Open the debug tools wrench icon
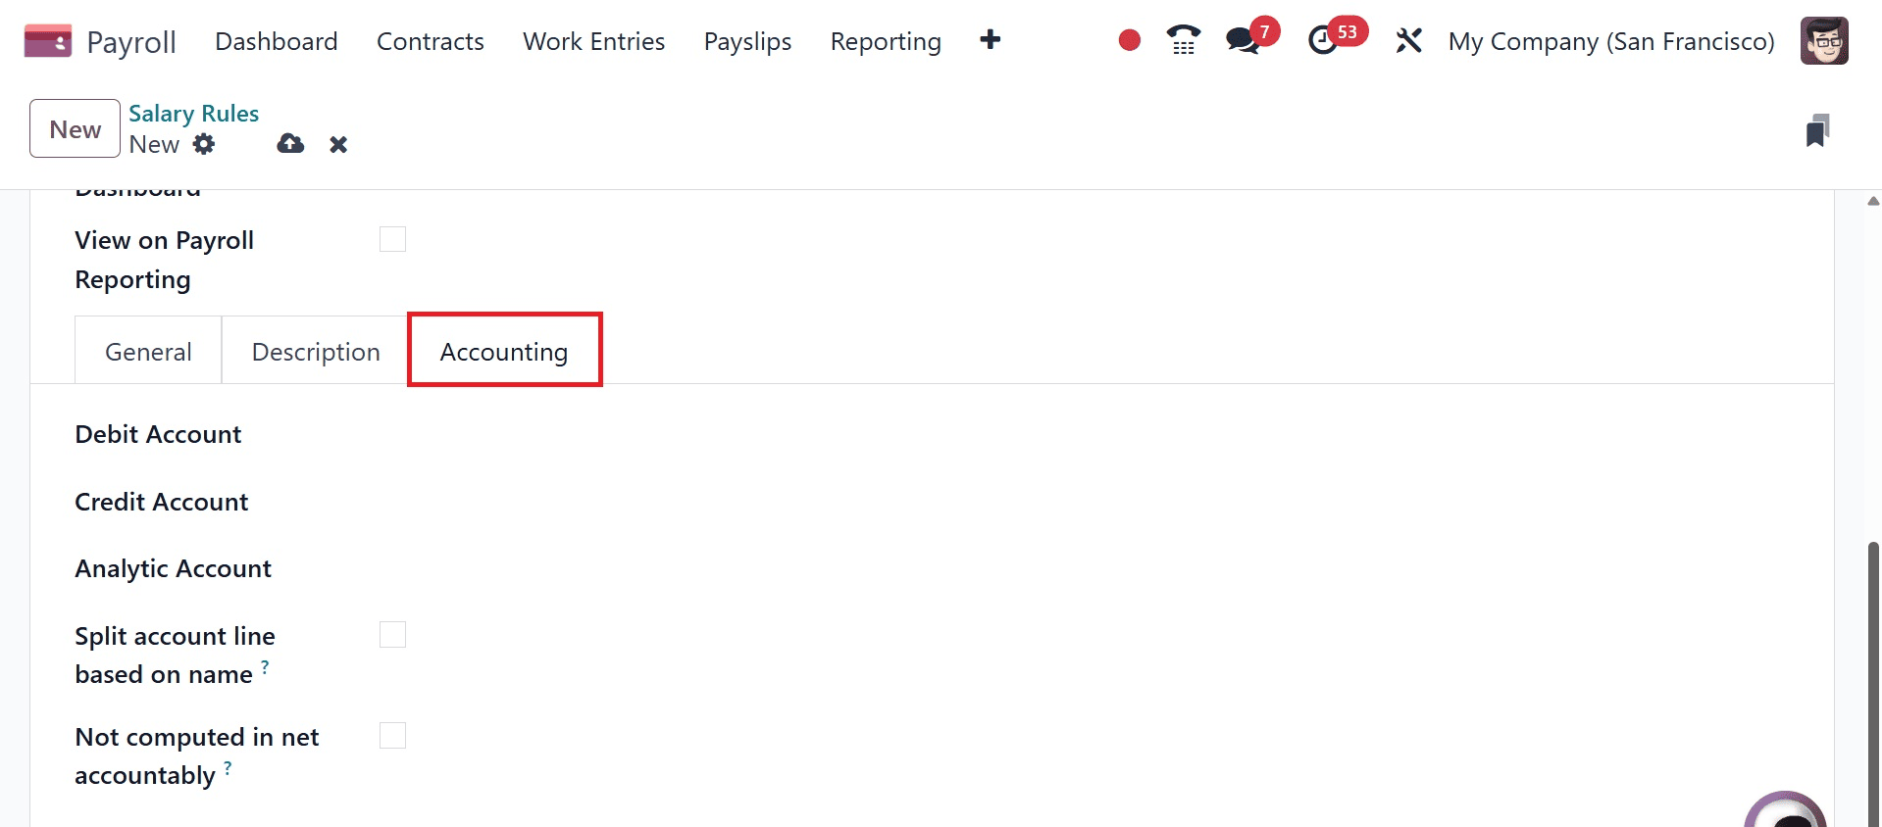The image size is (1882, 827). [x=1408, y=40]
